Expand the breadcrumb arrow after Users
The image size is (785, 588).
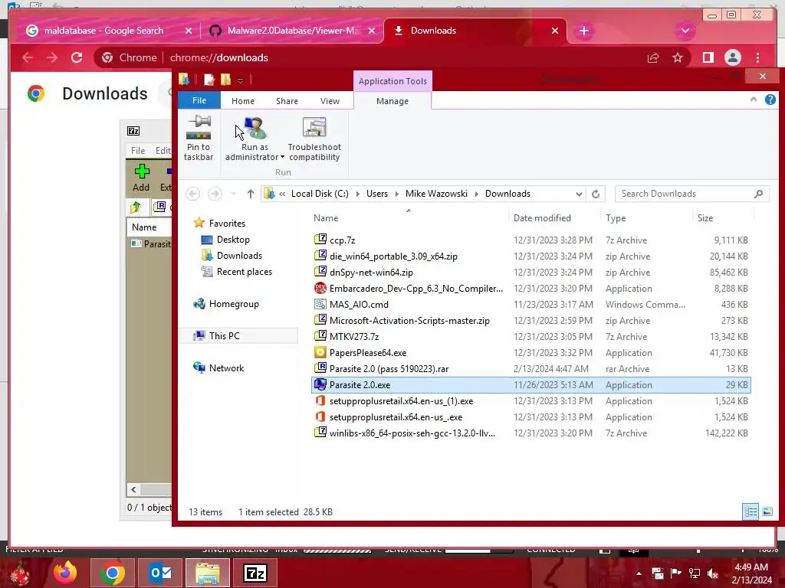pyautogui.click(x=397, y=194)
